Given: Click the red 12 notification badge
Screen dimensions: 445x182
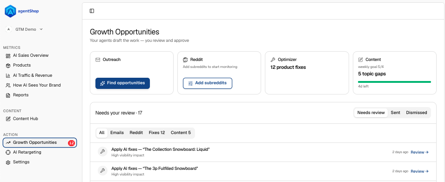Looking at the screenshot, I should [71, 143].
